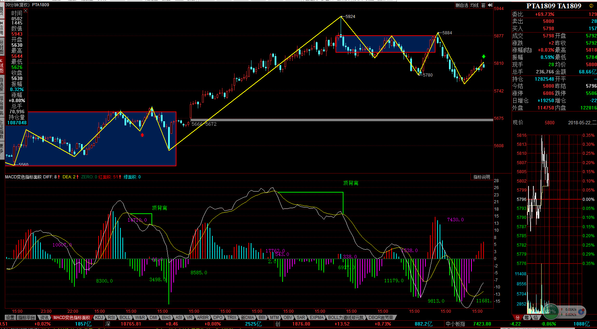The width and height of the screenshot is (597, 329).
Task: Click the 5924 peak price marker
Action: (350, 16)
